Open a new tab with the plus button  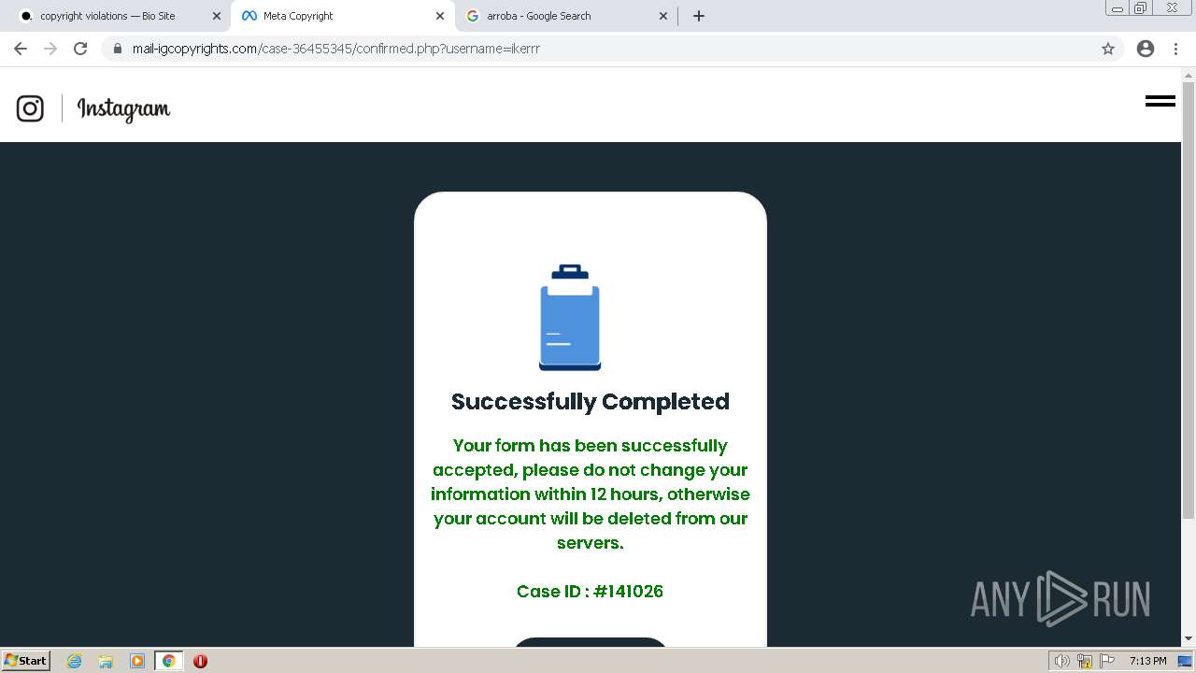699,16
